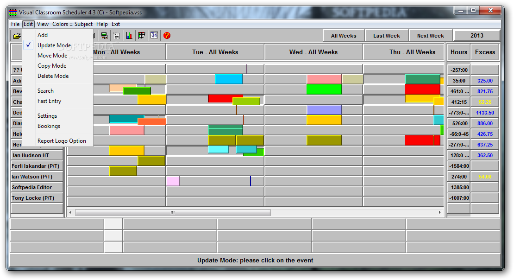This screenshot has width=514, height=280.
Task: Click the Wed - All Weeks header
Action: [313, 52]
